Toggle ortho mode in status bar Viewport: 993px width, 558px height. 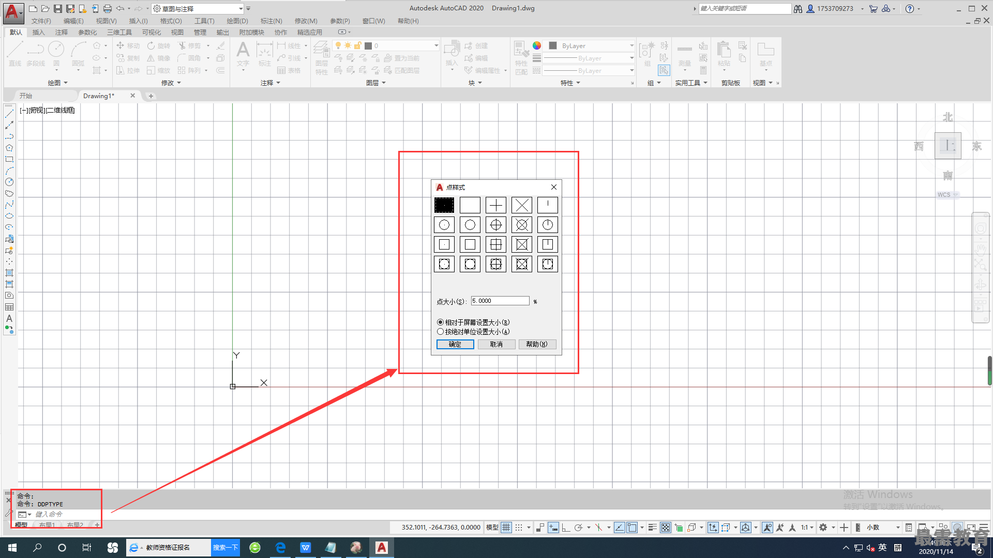click(x=566, y=528)
